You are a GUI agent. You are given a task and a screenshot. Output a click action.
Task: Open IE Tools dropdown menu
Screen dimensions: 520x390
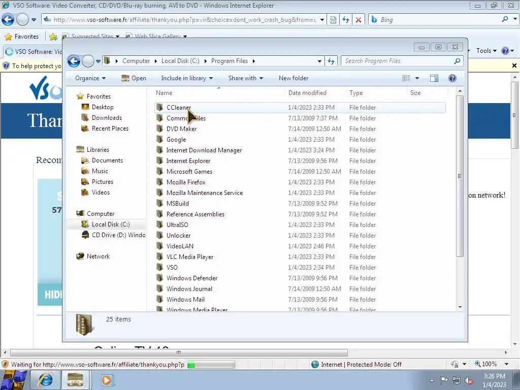coord(486,51)
